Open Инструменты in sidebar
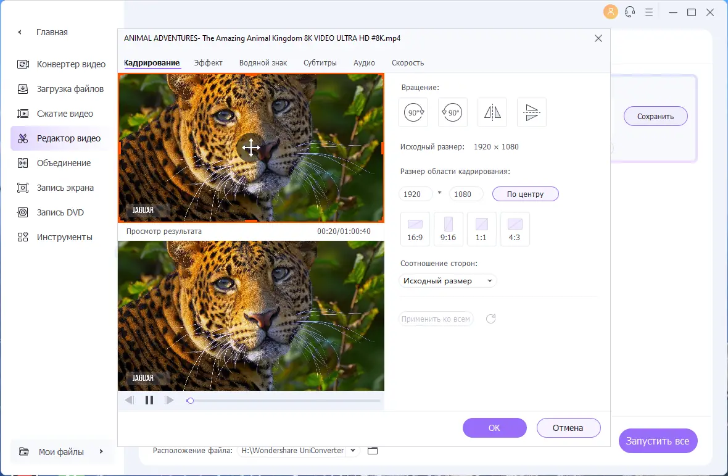 click(61, 237)
